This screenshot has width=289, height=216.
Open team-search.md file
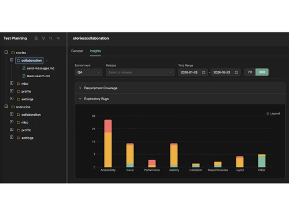tap(38, 76)
